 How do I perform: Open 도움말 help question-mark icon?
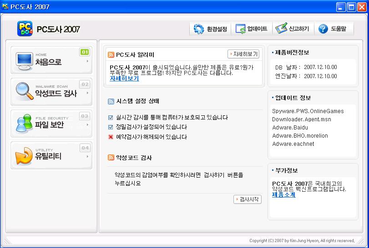click(x=323, y=29)
